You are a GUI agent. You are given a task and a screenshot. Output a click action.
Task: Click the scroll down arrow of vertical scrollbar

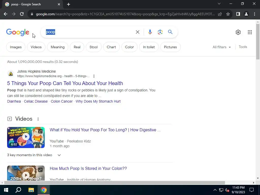point(258,178)
